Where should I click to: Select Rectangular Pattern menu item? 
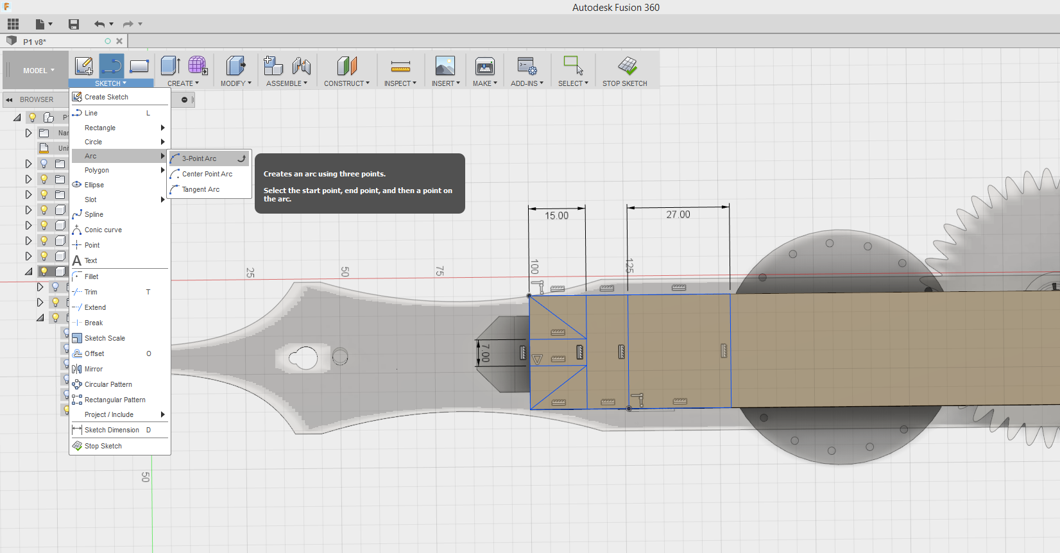coord(120,400)
